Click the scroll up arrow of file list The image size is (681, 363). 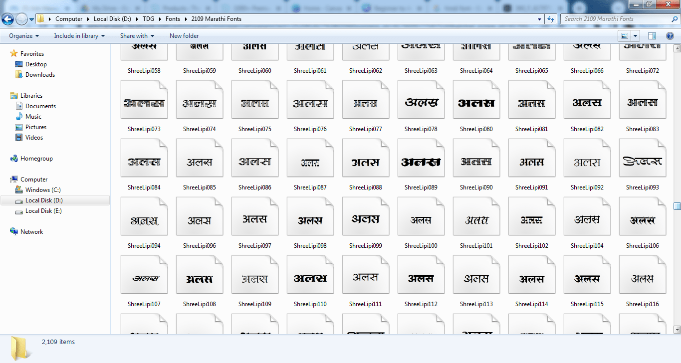coord(677,48)
